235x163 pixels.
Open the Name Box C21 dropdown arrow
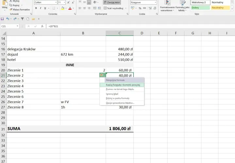(x=17, y=26)
